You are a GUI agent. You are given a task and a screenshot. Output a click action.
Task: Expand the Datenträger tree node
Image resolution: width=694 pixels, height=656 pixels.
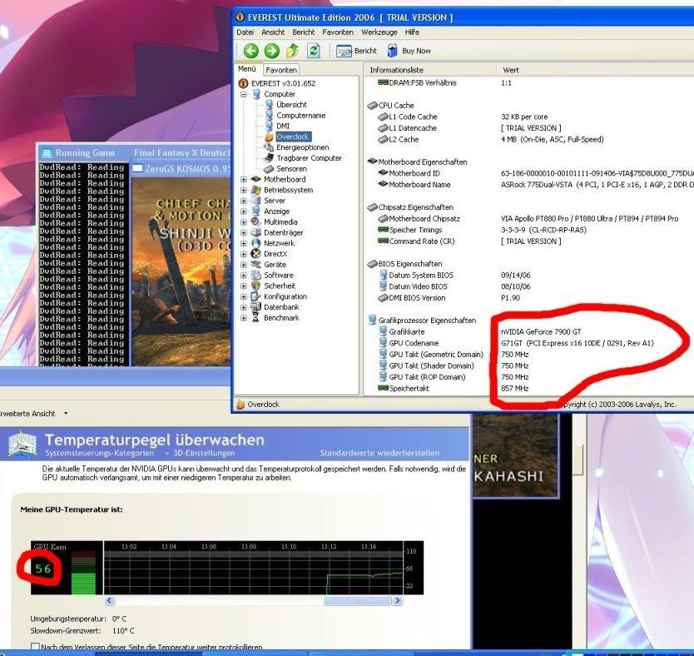(244, 232)
